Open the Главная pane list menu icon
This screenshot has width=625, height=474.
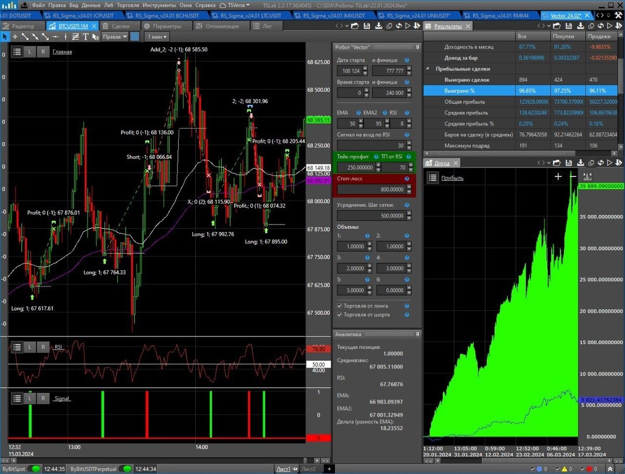(17, 52)
